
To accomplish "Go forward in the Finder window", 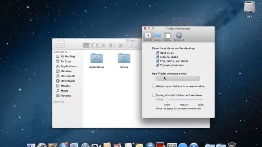I will click(62, 45).
